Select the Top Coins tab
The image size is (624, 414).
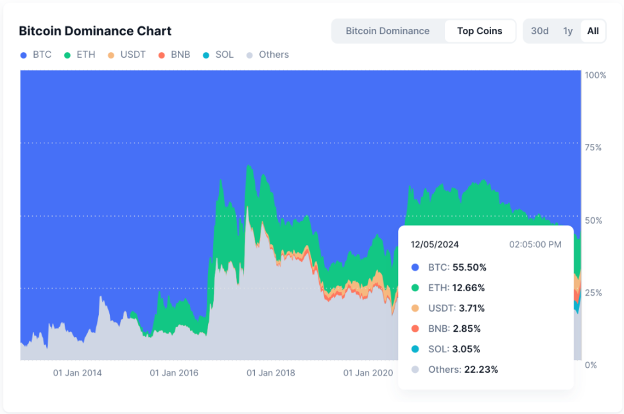click(480, 31)
